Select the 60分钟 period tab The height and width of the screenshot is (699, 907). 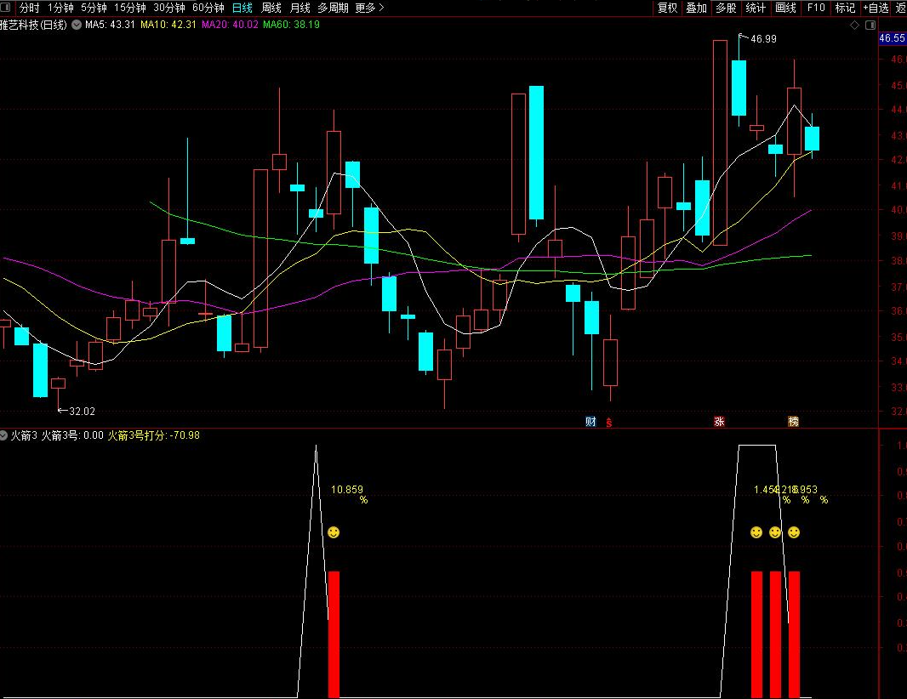208,8
